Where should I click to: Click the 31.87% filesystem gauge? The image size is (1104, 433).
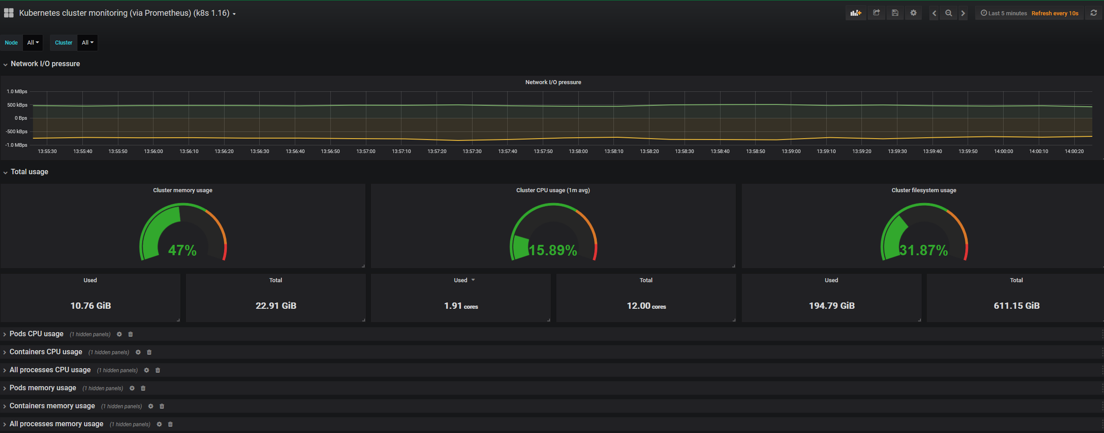[924, 232]
